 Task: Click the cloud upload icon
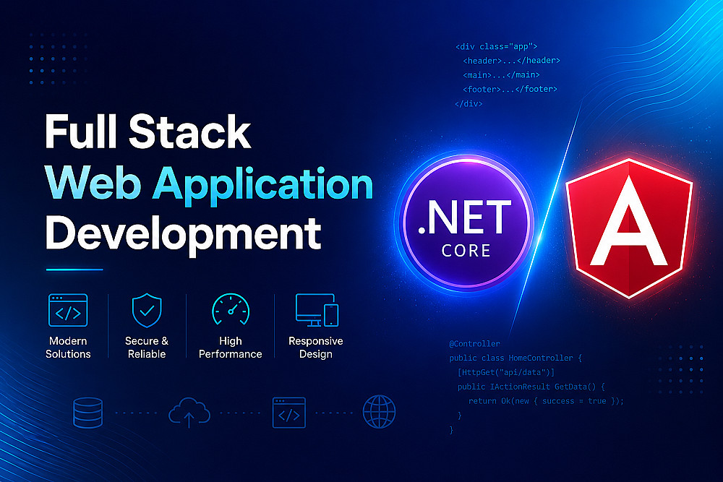(189, 413)
